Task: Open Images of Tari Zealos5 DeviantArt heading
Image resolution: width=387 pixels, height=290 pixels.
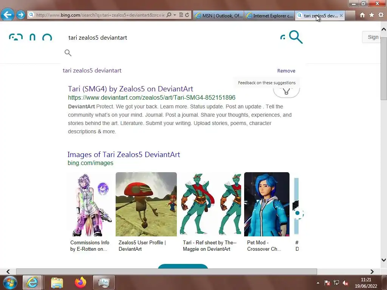Action: click(x=124, y=154)
